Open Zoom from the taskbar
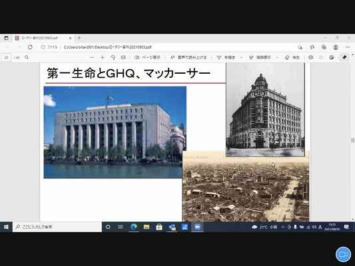Image resolution: width=355 pixels, height=266 pixels. tap(197, 227)
